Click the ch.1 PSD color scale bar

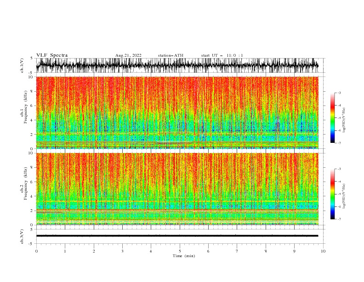332,118
